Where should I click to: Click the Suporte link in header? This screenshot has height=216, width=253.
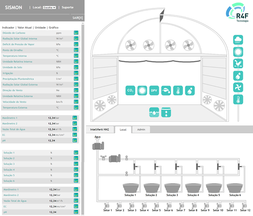[x=67, y=8]
